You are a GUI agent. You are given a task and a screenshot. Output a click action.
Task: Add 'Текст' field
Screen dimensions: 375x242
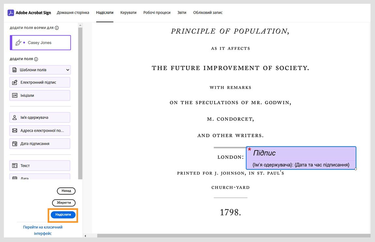tap(40, 165)
